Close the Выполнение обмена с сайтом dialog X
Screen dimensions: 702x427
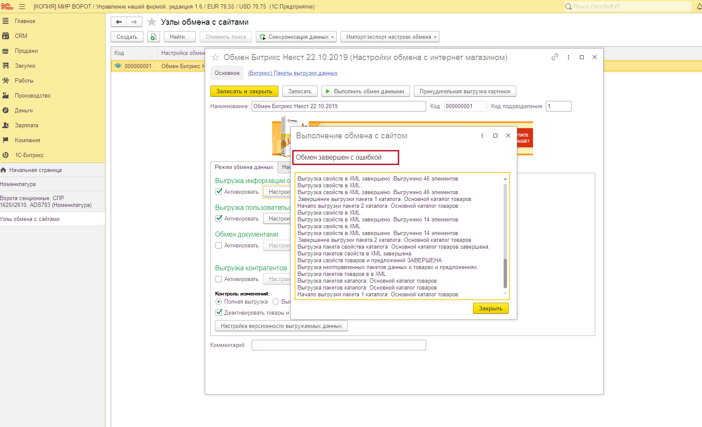pyautogui.click(x=508, y=135)
